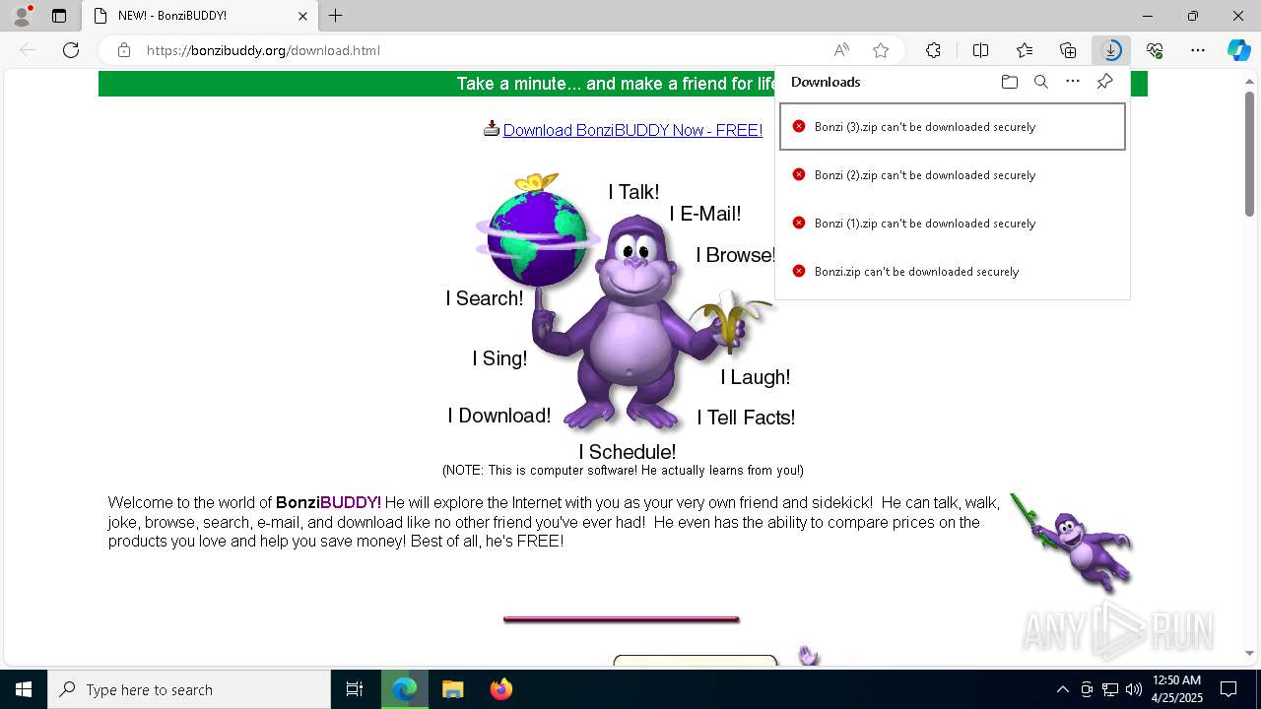Open Windows Start menu

click(x=24, y=689)
